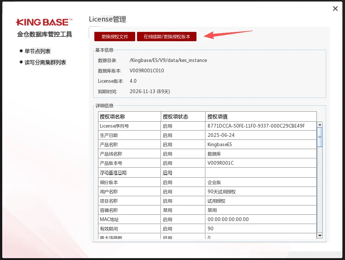Open the 读写分离集群列表 menu item
Image resolution: width=345 pixels, height=260 pixels.
(x=45, y=62)
